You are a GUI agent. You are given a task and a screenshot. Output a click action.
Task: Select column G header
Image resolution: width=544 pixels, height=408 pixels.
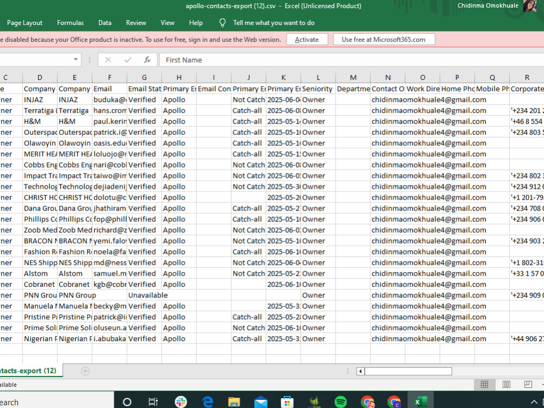coord(144,77)
